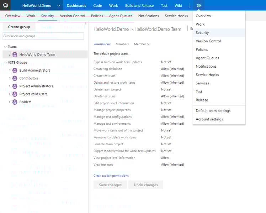Viewport: 266px width, 213px height.
Task: Switch to the Policies settings tab
Action: point(97,16)
